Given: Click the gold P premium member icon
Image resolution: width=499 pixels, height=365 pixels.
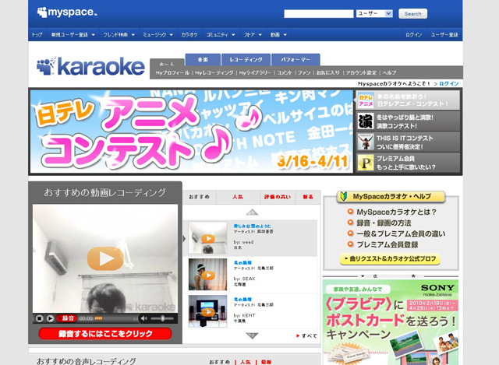Looking at the screenshot, I should click(x=366, y=163).
